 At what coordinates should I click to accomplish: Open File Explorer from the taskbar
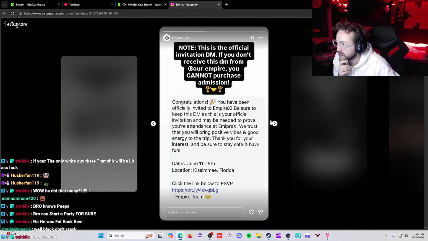(x=259, y=236)
